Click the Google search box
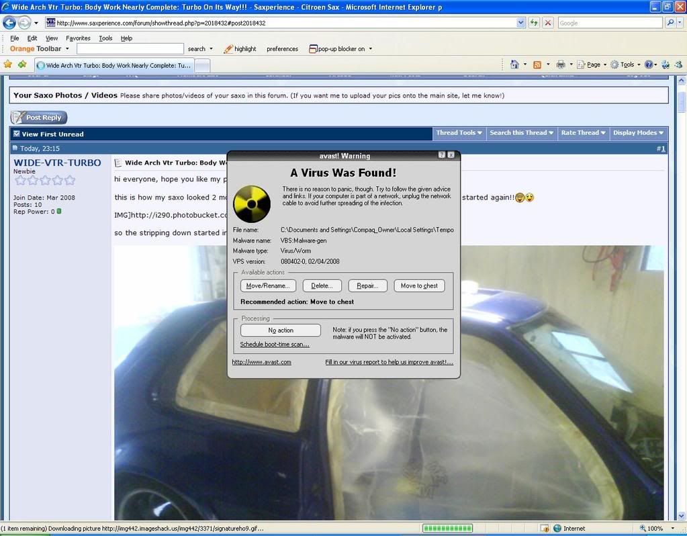 (x=610, y=23)
